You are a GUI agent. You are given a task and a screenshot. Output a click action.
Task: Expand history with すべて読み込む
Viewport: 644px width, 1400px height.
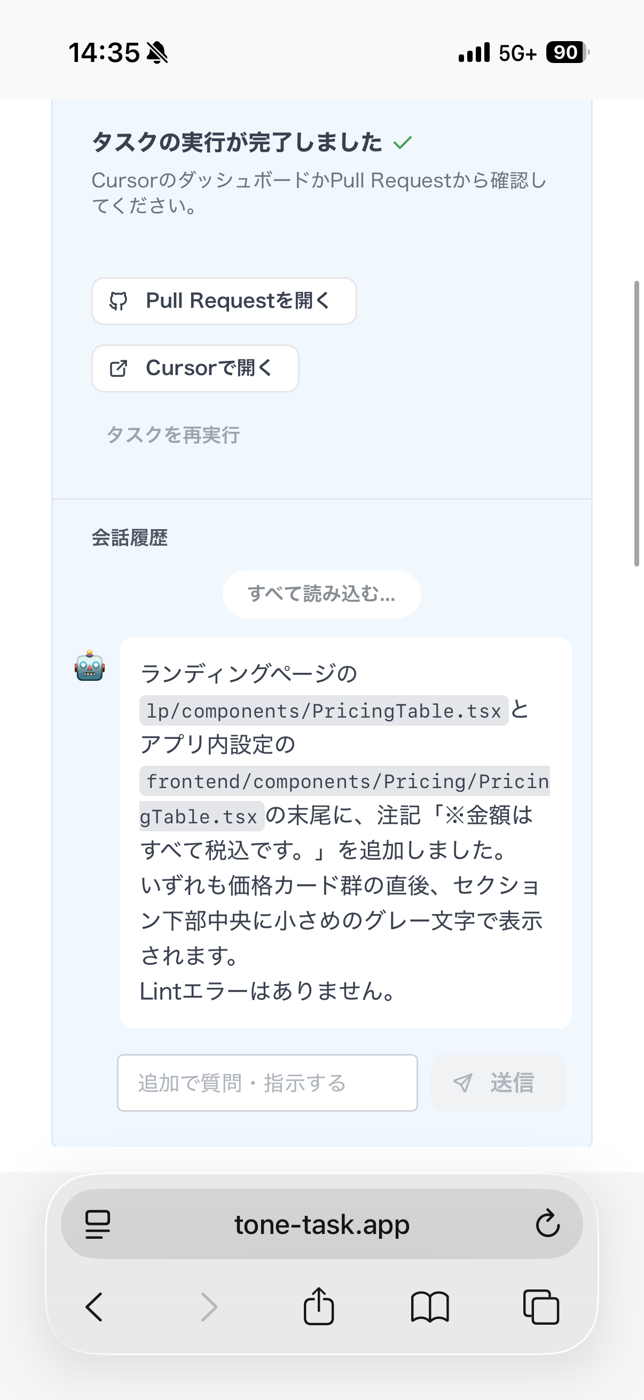click(321, 594)
